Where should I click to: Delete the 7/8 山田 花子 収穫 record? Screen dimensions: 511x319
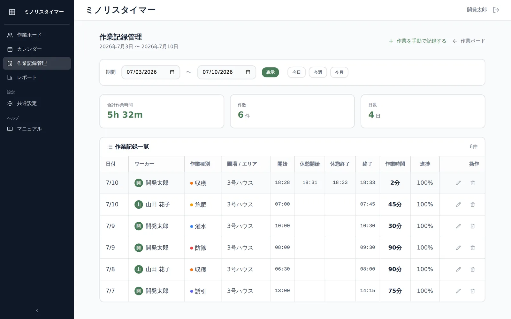(x=473, y=269)
